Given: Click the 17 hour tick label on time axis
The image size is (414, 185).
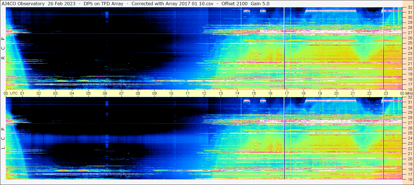Looking at the screenshot, I should (287, 93).
